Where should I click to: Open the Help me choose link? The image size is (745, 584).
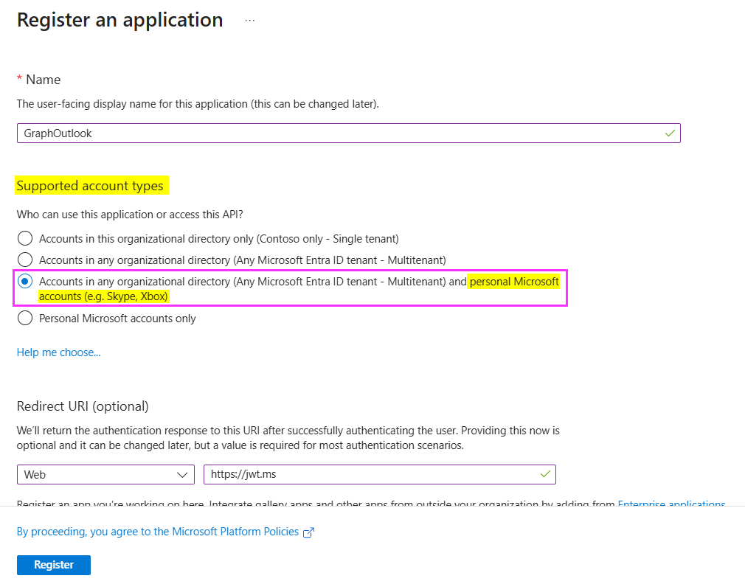coord(58,352)
